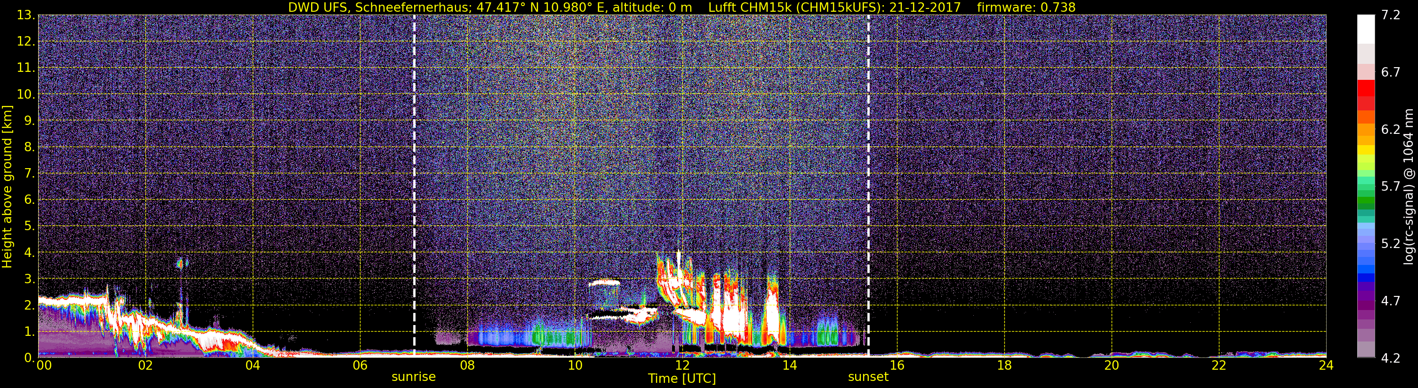Click the 'Time [UTC]' axis label

(682, 379)
